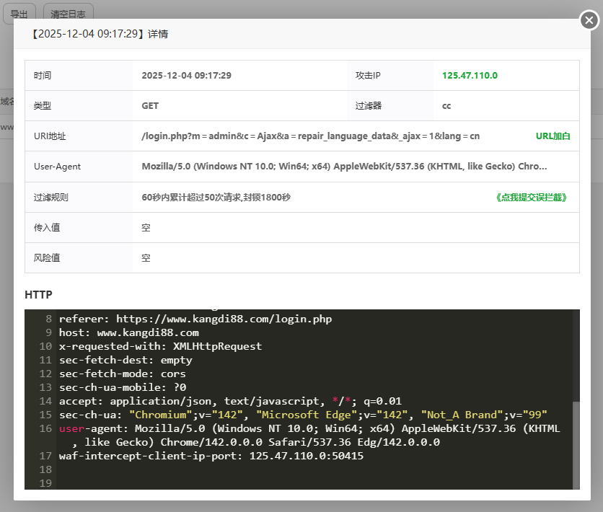
Task: Close the details dialog with the X icon
Action: point(589,21)
